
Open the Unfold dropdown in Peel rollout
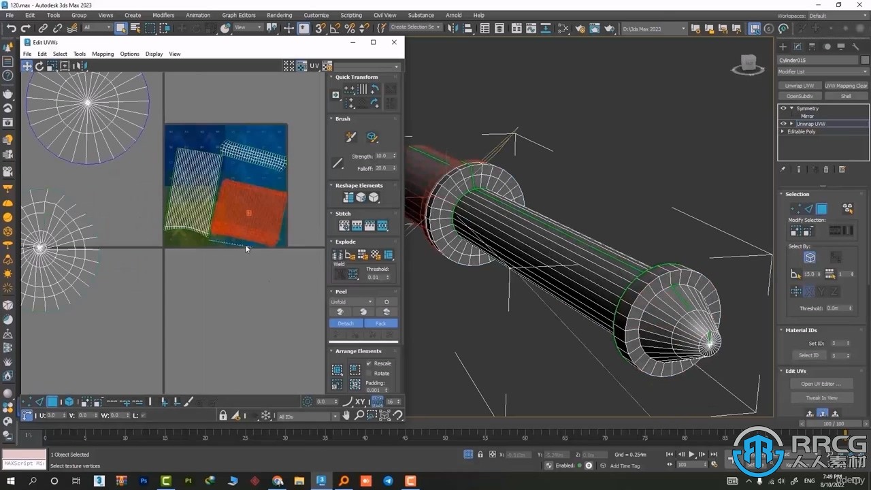352,301
